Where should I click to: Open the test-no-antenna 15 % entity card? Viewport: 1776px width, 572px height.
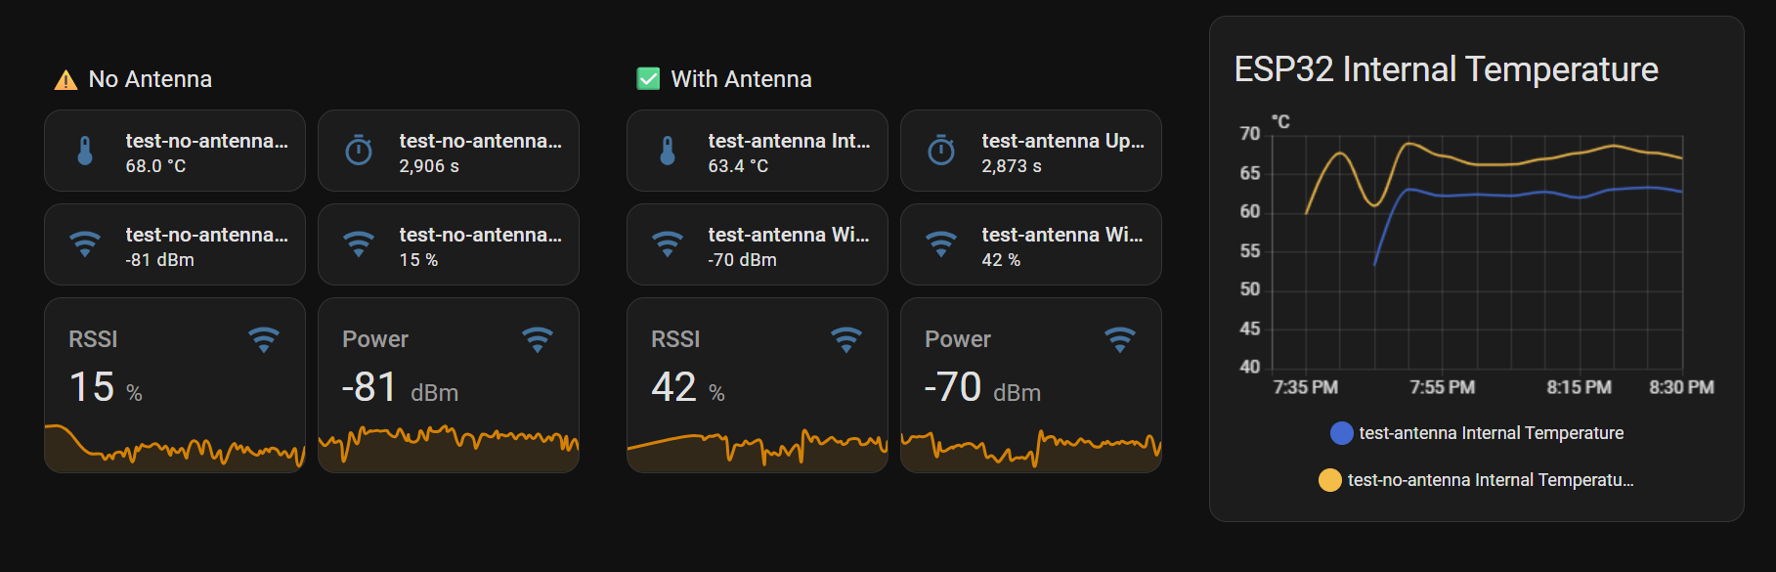click(448, 244)
